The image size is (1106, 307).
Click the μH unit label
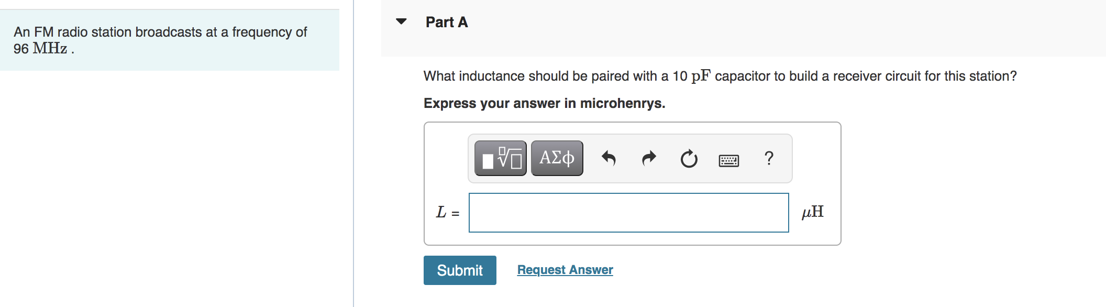tap(813, 212)
